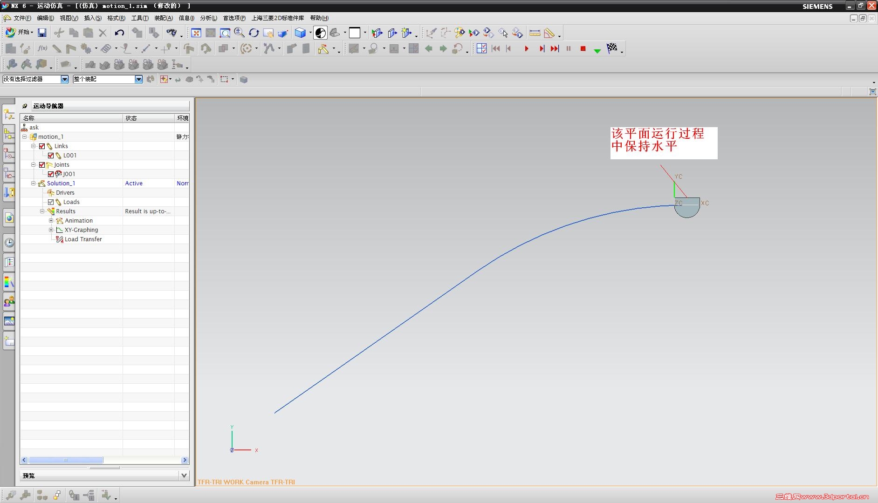Viewport: 878px width, 503px height.
Task: Open the Internet Explorer sidebar tab
Action: [x=9, y=218]
